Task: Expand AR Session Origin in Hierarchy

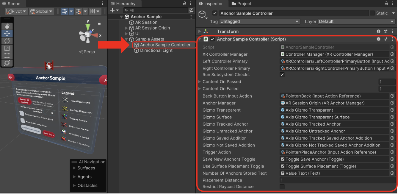Action: 126,28
